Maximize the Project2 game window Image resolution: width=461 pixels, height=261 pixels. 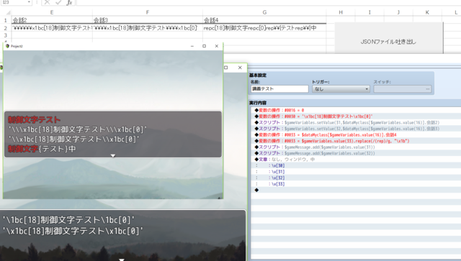coord(205,46)
